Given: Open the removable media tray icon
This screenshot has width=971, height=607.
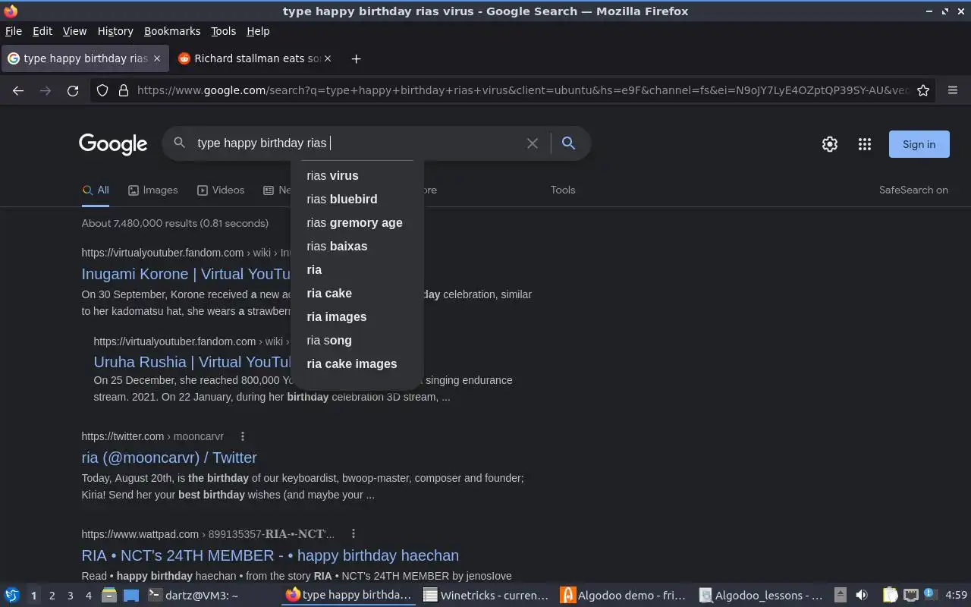Looking at the screenshot, I should pyautogui.click(x=840, y=595).
